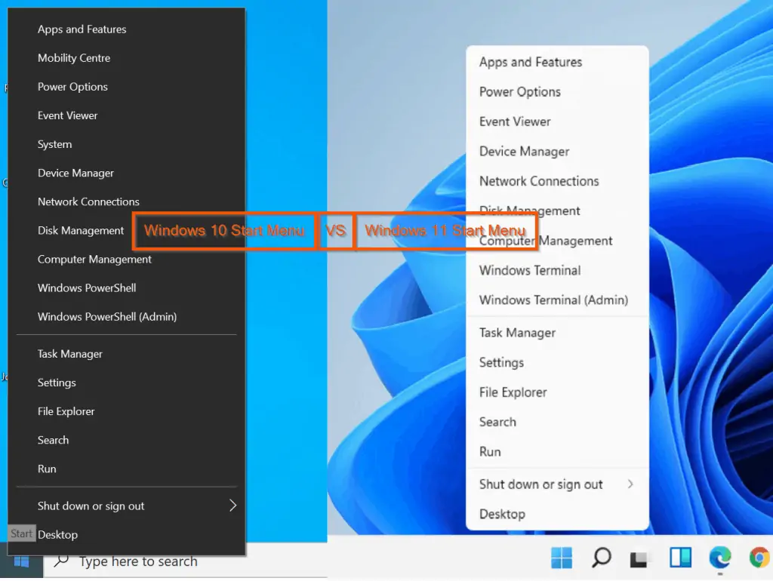Image resolution: width=773 pixels, height=581 pixels.
Task: Open Task Manager in dark menu
Action: (127, 354)
